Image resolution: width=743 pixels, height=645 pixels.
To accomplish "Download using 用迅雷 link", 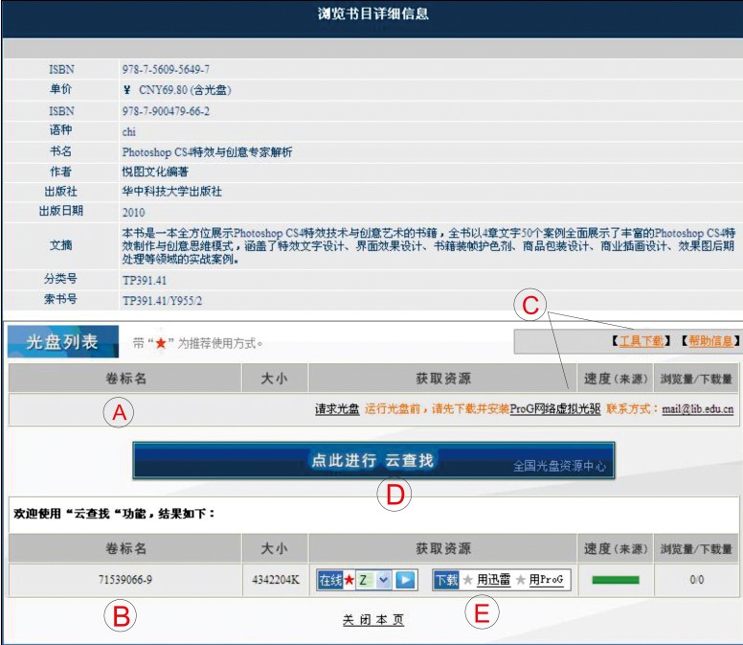I will click(x=494, y=580).
